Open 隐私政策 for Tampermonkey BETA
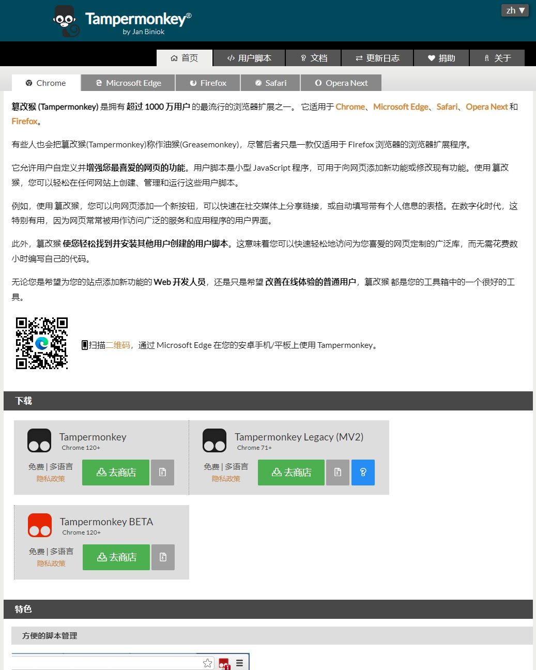The width and height of the screenshot is (536, 670). (x=51, y=564)
